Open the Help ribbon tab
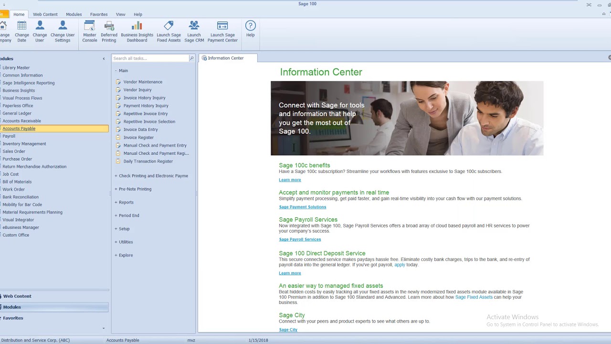 point(138,14)
